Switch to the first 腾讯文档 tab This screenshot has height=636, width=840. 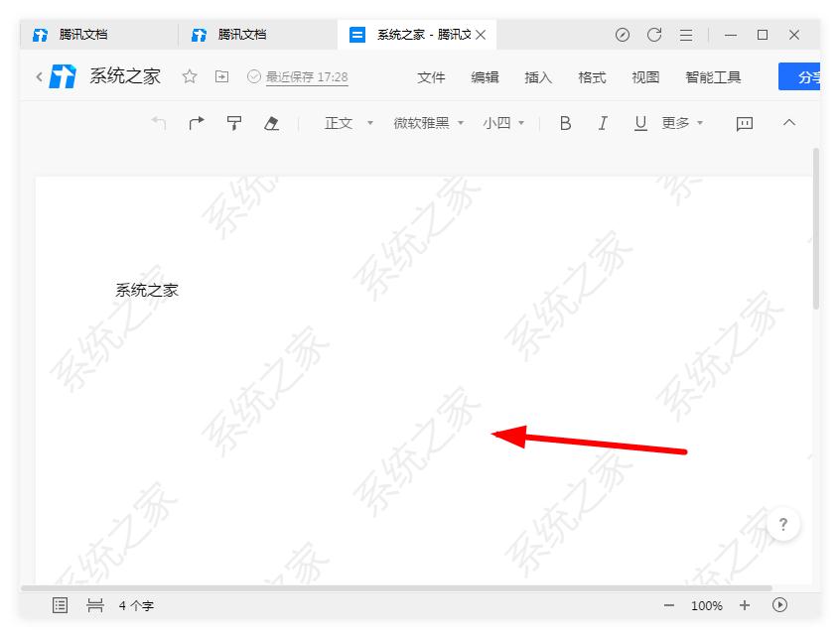[98, 35]
